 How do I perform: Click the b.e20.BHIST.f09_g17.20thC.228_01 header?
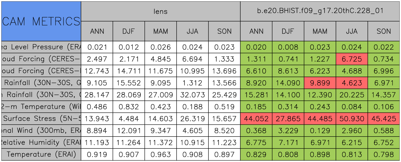320,11
